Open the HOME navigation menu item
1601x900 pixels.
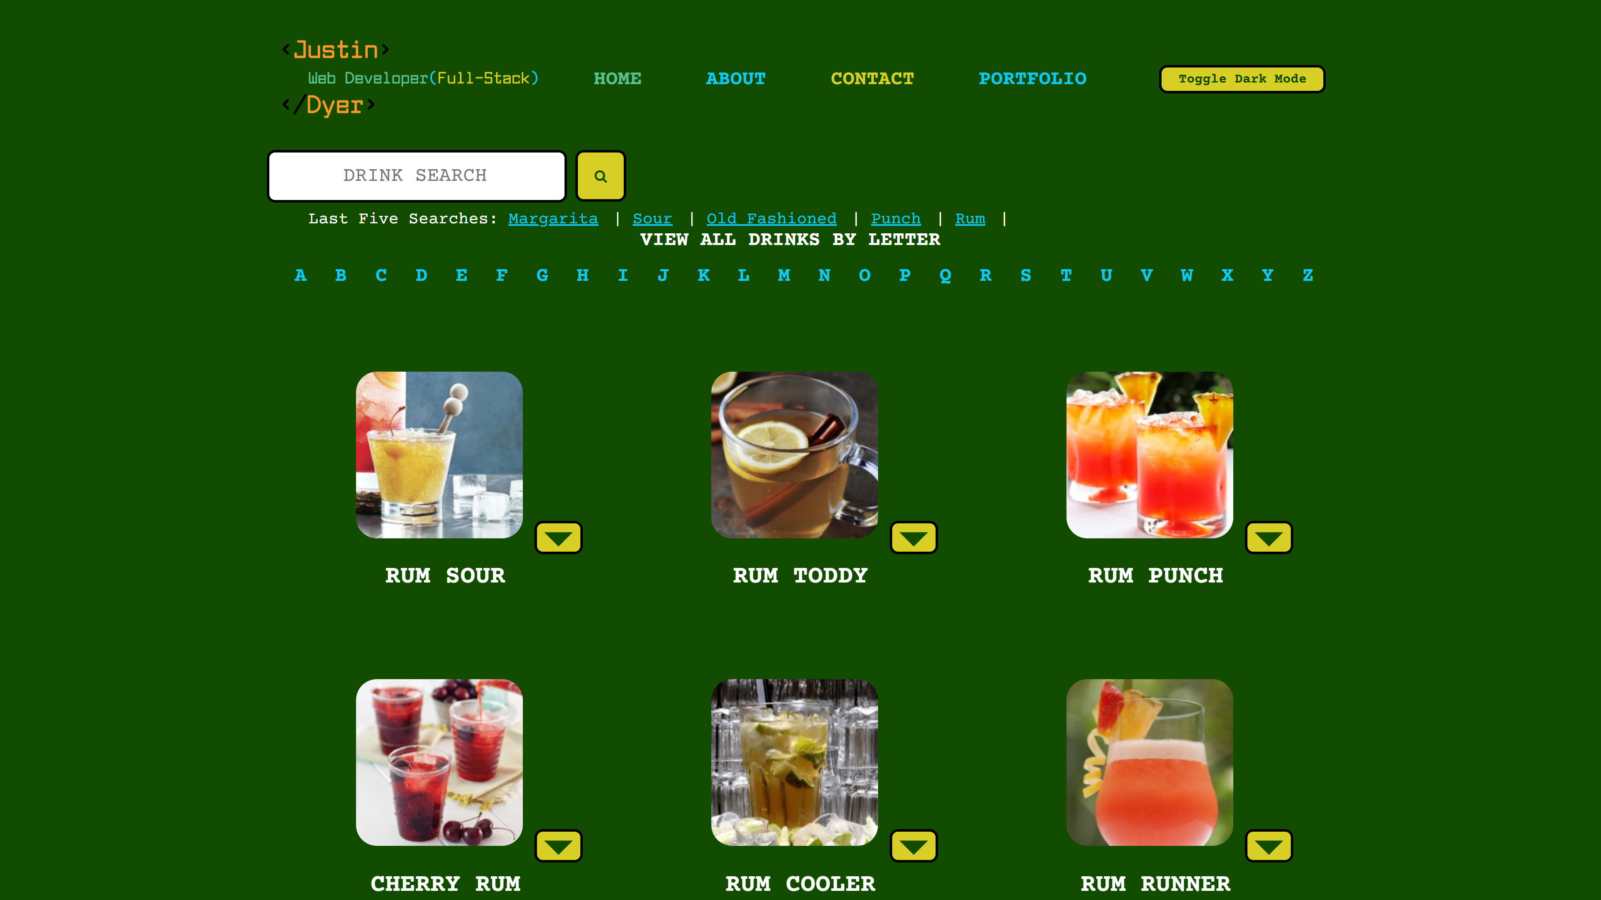pos(617,78)
